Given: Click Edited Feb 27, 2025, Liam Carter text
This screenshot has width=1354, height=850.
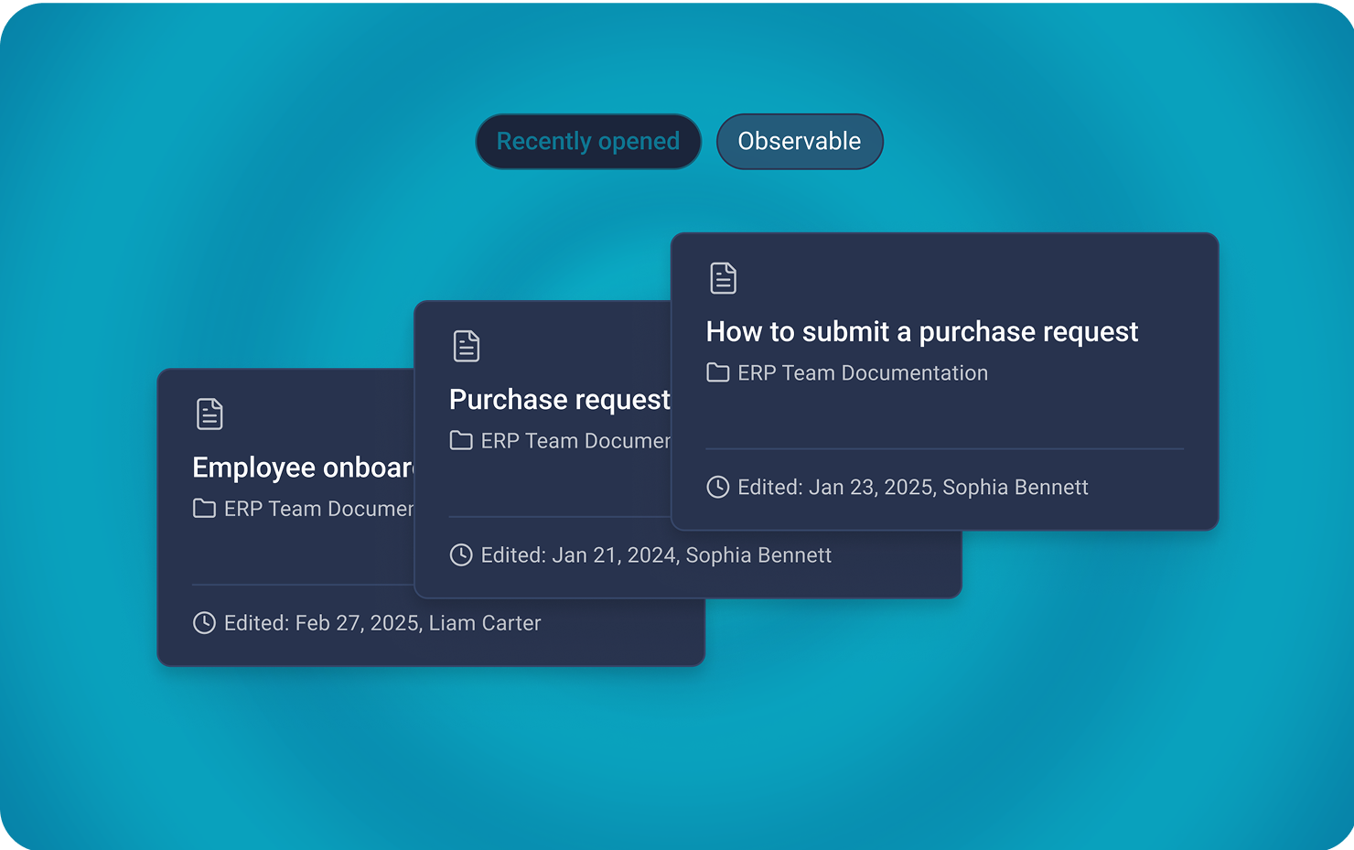Looking at the screenshot, I should (382, 623).
